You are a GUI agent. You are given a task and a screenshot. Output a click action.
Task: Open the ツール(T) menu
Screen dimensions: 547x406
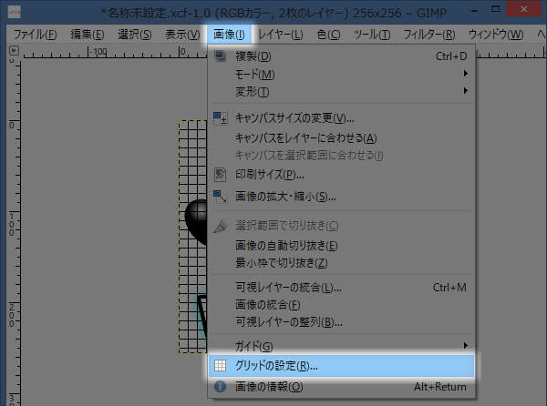coord(372,35)
